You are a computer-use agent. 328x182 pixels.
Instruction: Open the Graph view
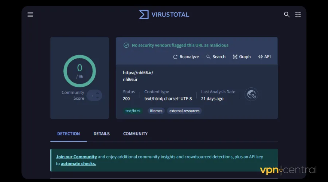pos(242,57)
